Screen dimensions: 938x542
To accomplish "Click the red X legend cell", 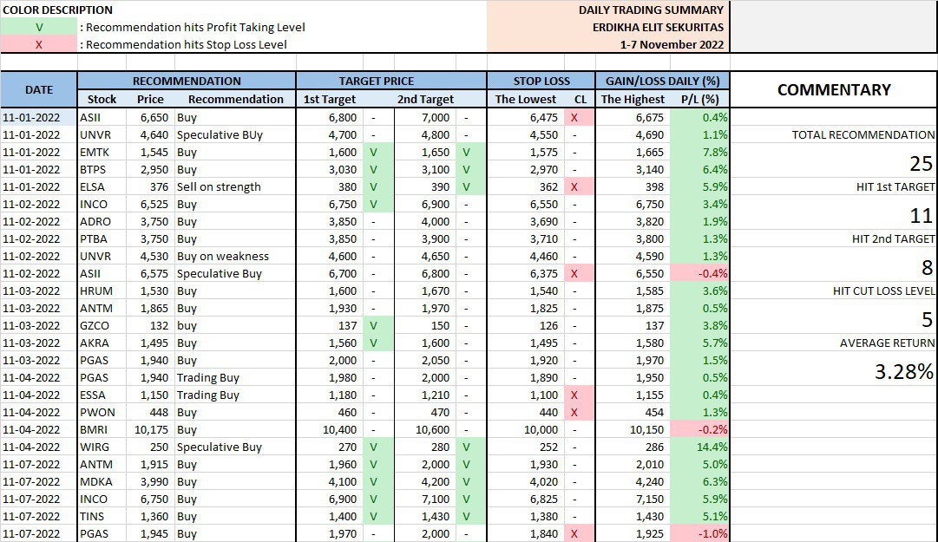I will pyautogui.click(x=39, y=44).
